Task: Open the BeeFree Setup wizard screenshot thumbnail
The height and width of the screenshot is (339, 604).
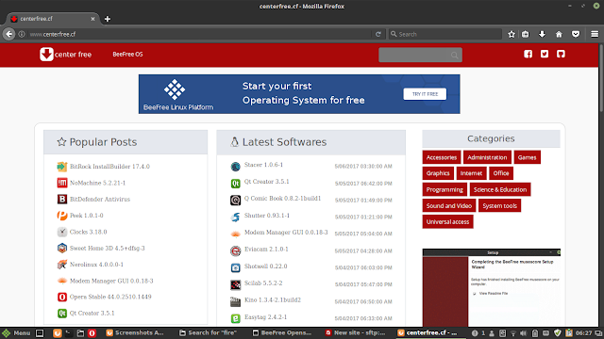Action: click(x=492, y=287)
